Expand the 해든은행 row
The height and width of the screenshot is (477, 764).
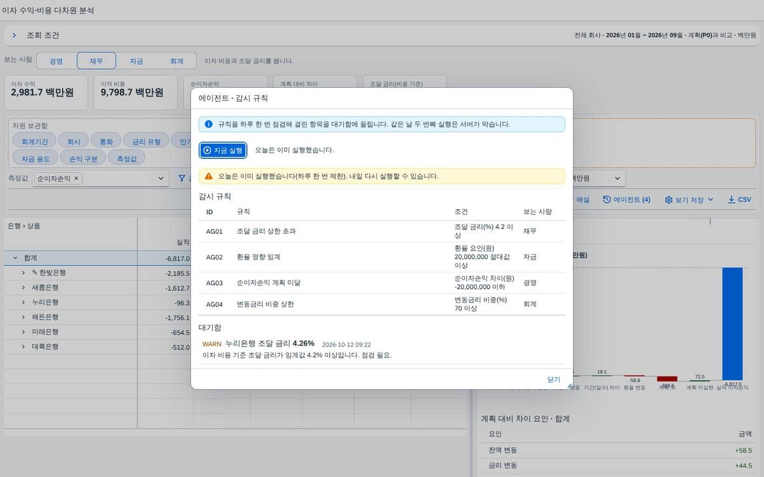coord(24,317)
